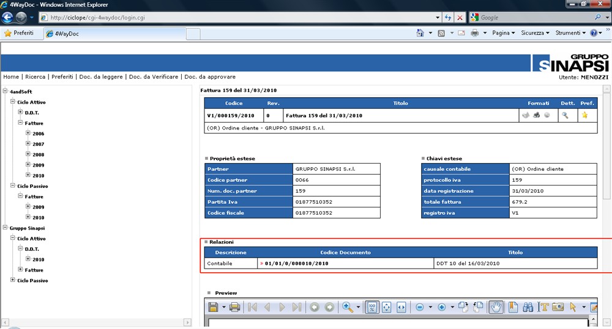This screenshot has height=329, width=612.
Task: Click the Google search input field
Action: [536, 18]
